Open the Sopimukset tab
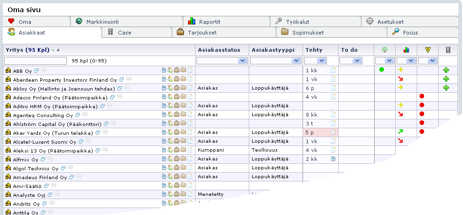The width and height of the screenshot is (463, 215). pyautogui.click(x=332, y=32)
